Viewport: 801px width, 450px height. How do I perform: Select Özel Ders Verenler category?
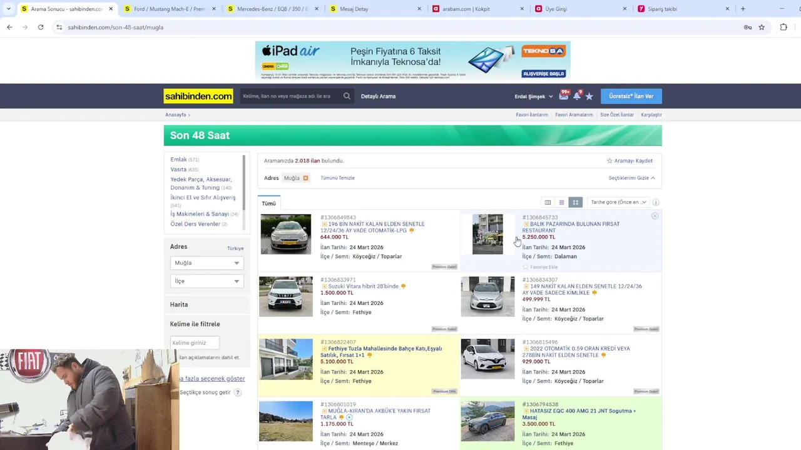coord(195,224)
